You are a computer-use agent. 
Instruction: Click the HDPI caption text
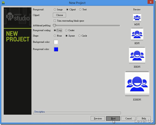pyautogui.click(x=137, y=43)
